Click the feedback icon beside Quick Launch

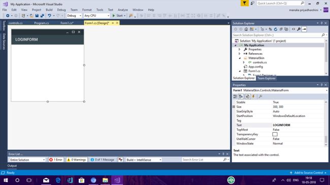252,3
